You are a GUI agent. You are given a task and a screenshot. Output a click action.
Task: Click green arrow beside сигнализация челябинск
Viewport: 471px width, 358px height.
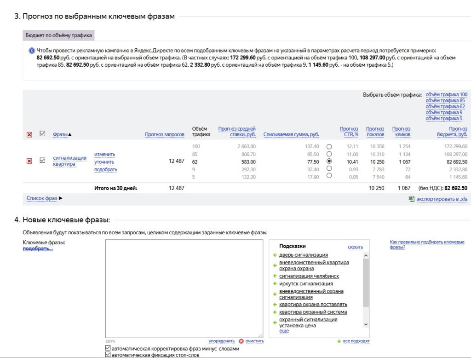click(275, 276)
